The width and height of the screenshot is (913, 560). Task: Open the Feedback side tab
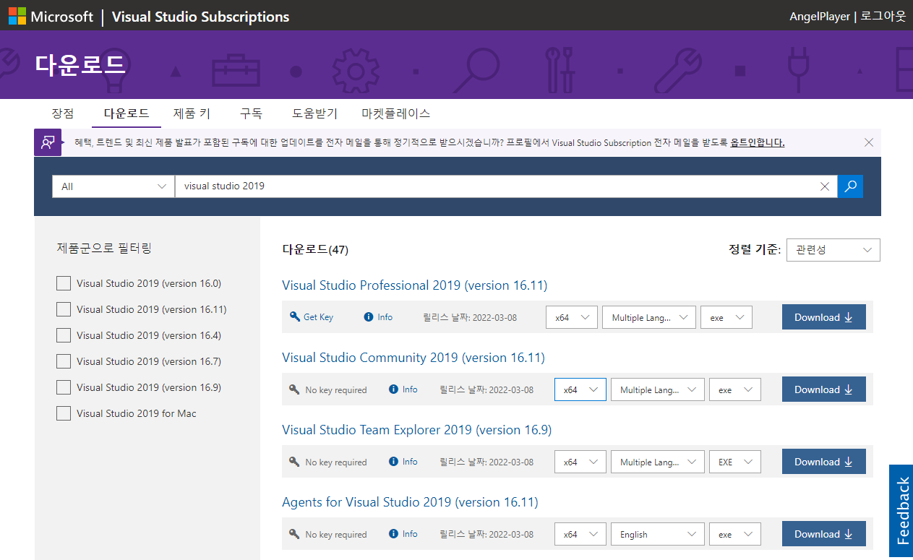coord(901,511)
